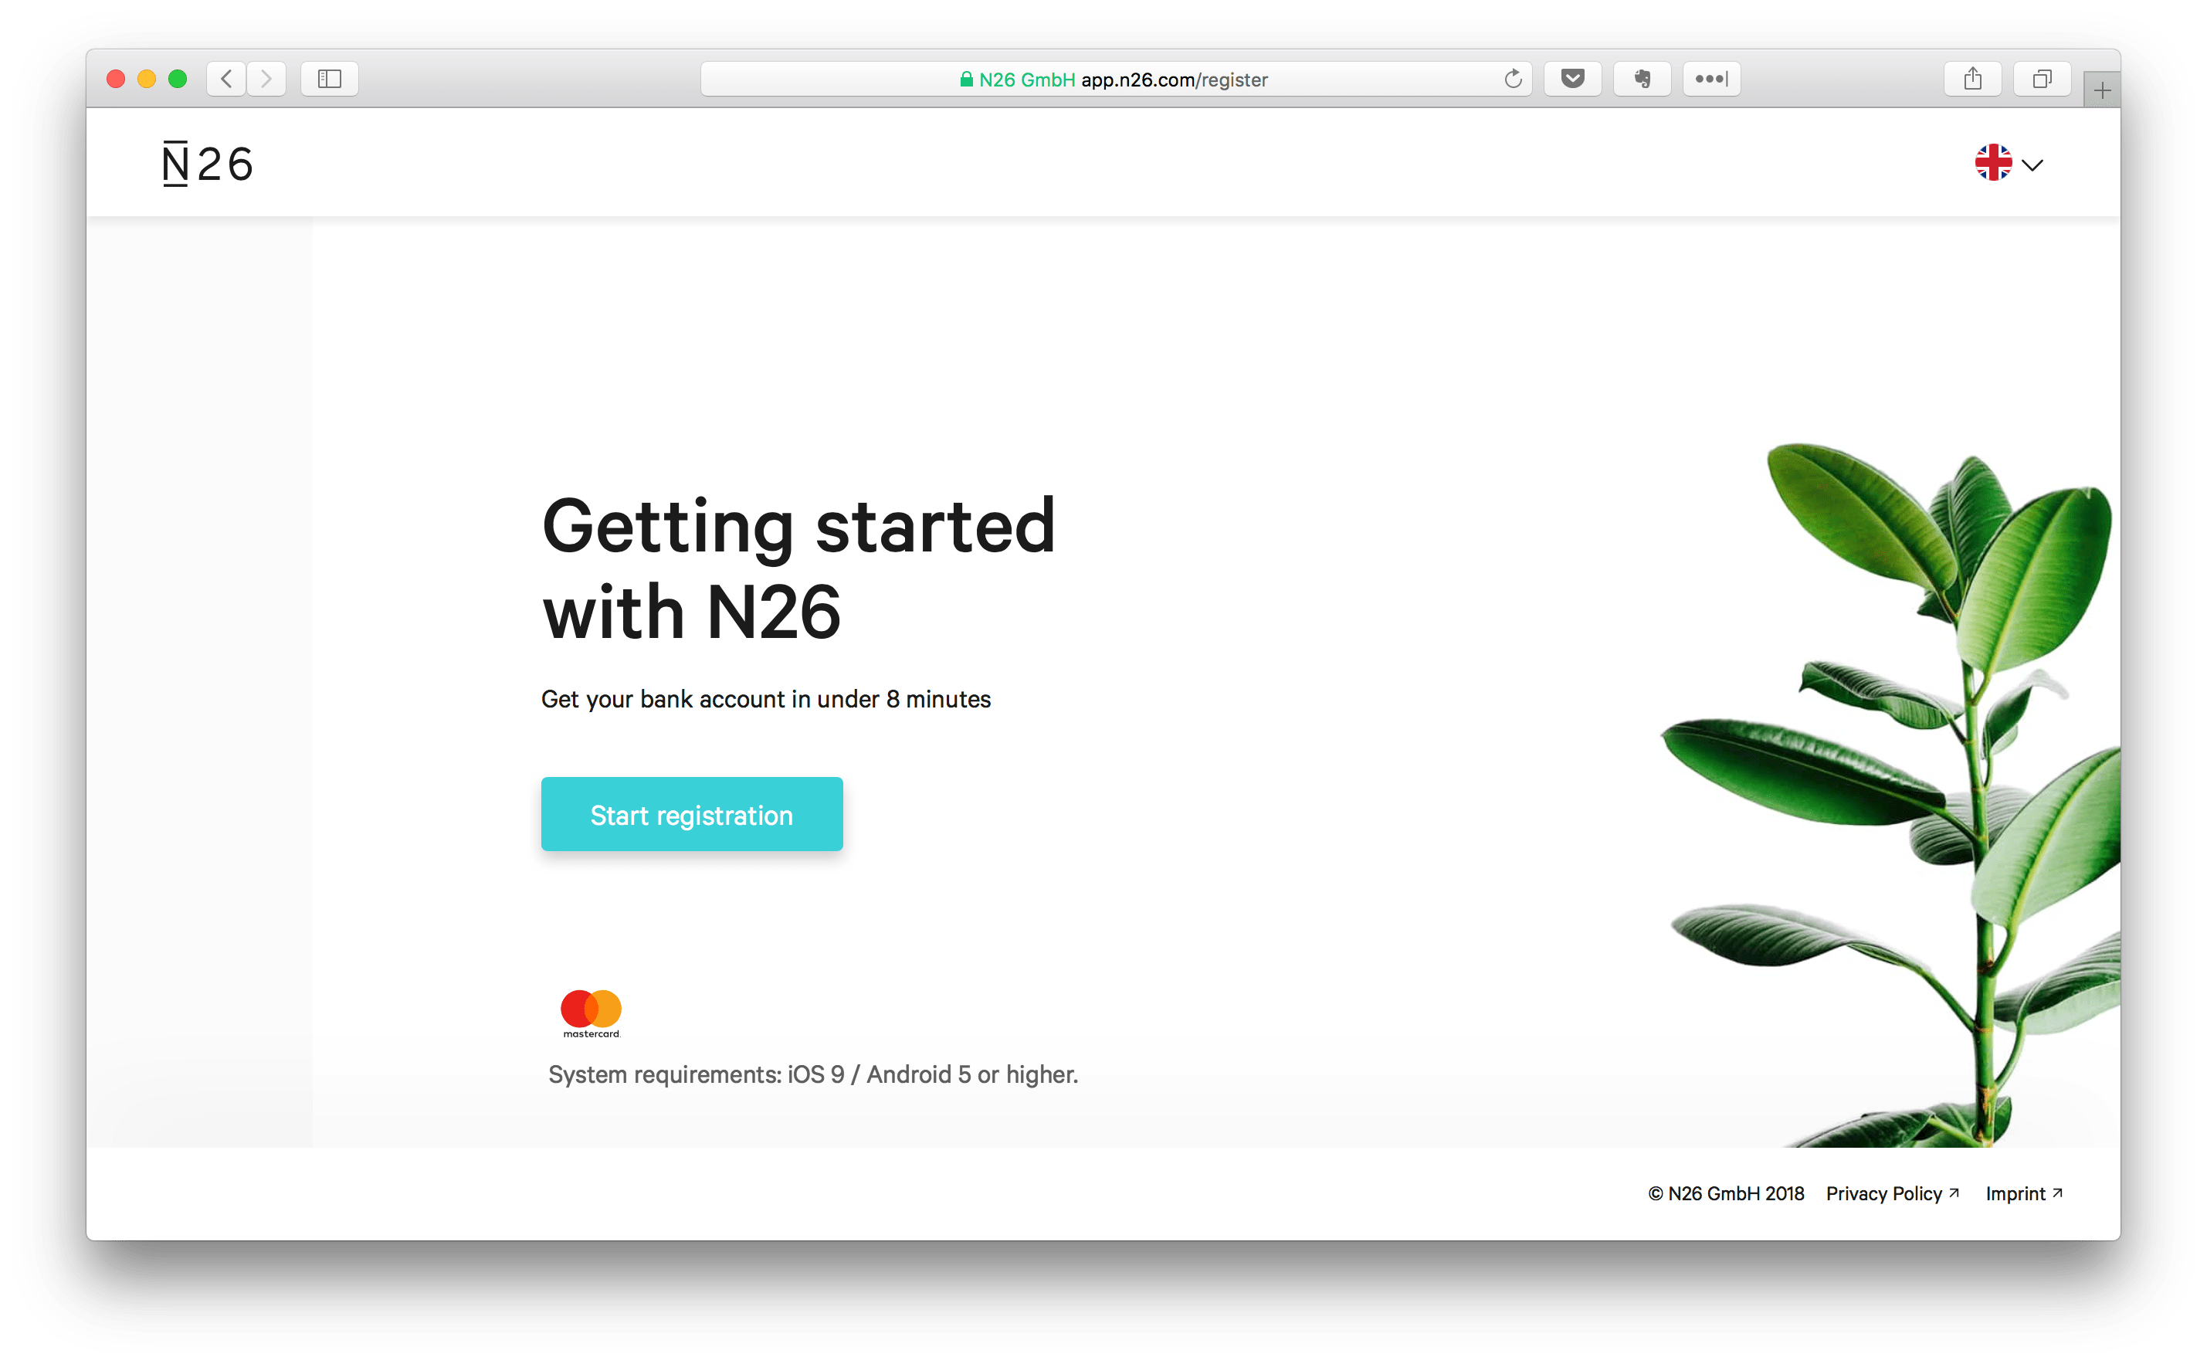The height and width of the screenshot is (1364, 2207).
Task: Expand the browser tab manager
Action: (x=2042, y=79)
